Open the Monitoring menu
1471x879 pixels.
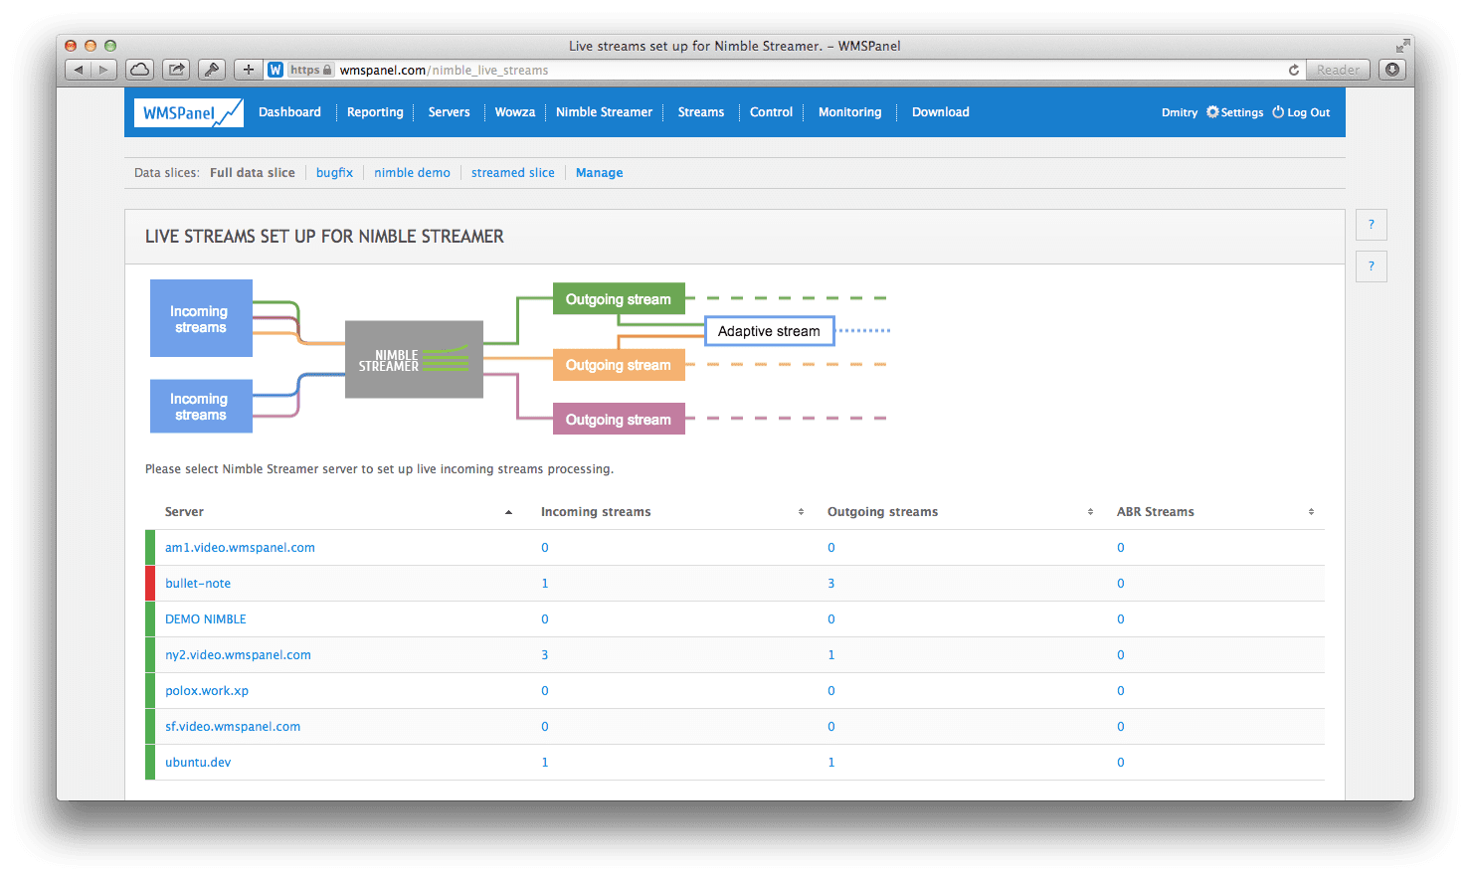pyautogui.click(x=849, y=112)
